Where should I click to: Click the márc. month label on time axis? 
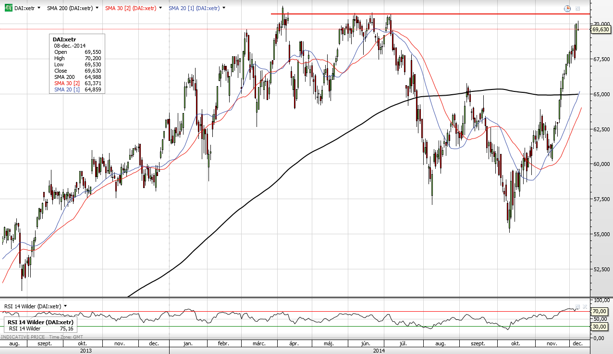[x=259, y=344]
